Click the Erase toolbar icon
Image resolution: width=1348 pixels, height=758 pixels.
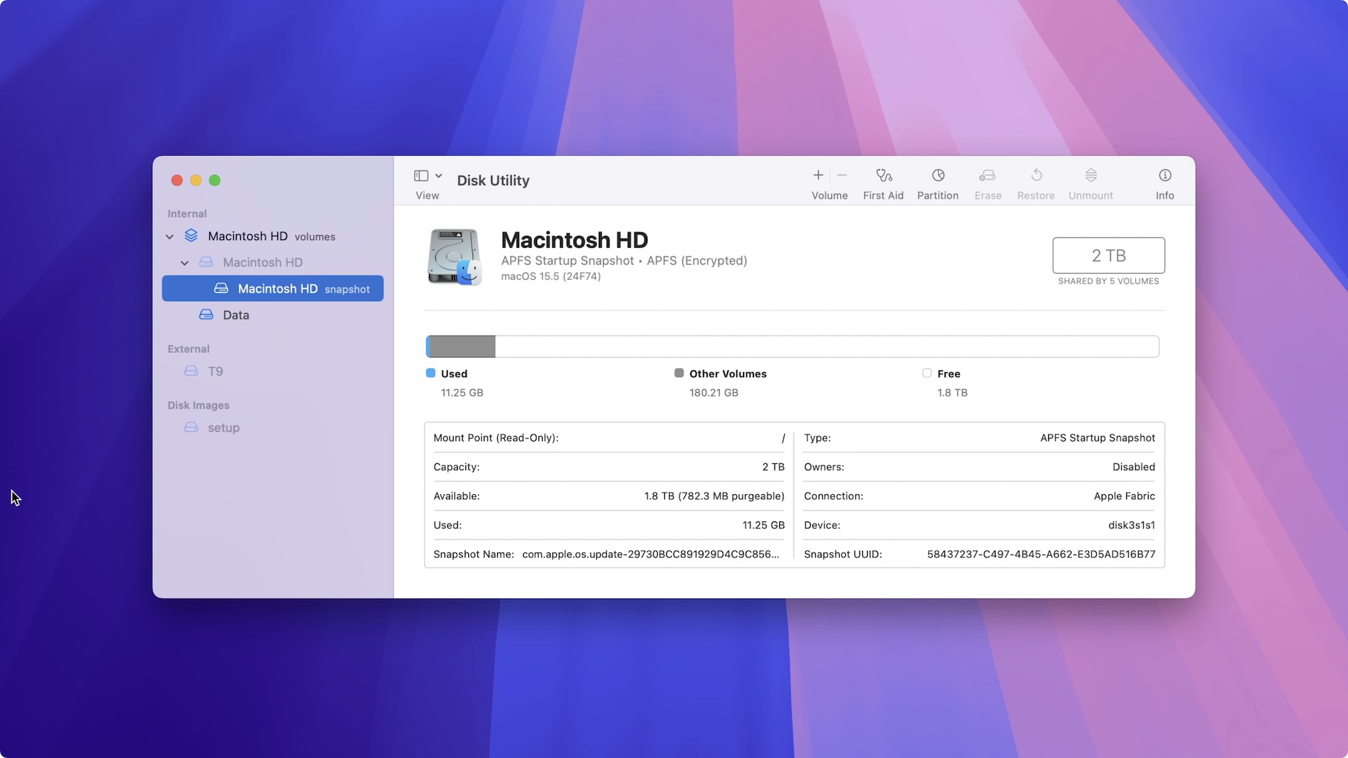(x=987, y=175)
